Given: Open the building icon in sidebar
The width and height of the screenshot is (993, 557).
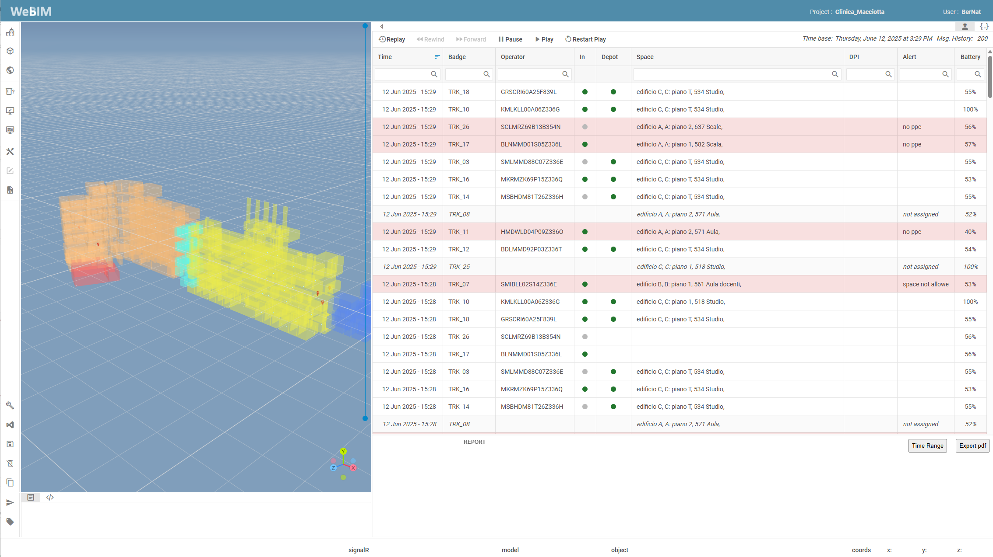Looking at the screenshot, I should tap(10, 32).
